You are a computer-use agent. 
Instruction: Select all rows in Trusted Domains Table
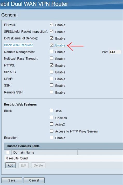8,152
